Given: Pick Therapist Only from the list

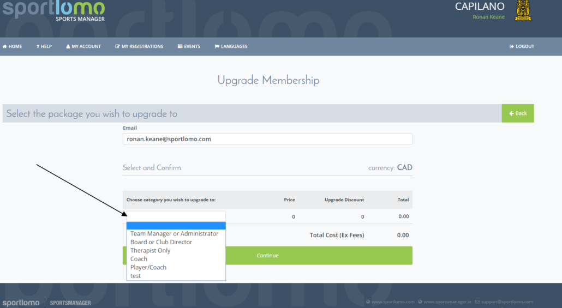Looking at the screenshot, I should tap(150, 250).
